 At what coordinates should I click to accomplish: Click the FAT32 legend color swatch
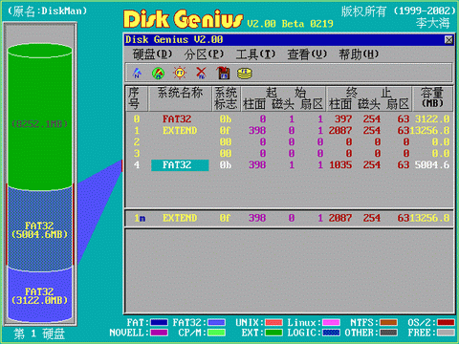click(216, 323)
